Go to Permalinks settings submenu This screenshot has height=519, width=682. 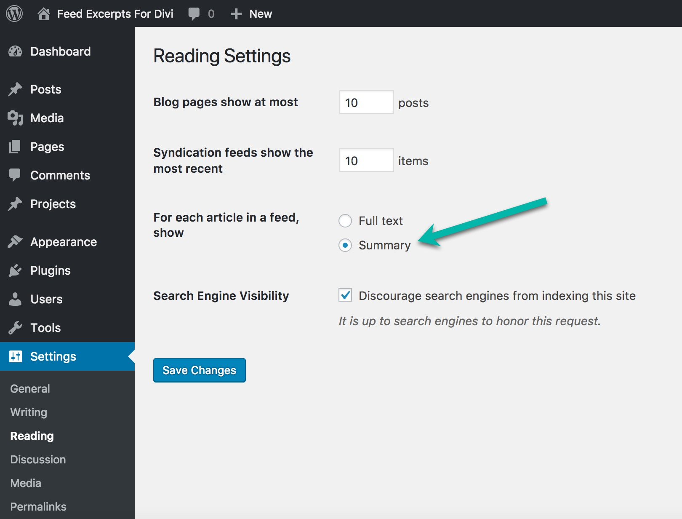click(38, 506)
